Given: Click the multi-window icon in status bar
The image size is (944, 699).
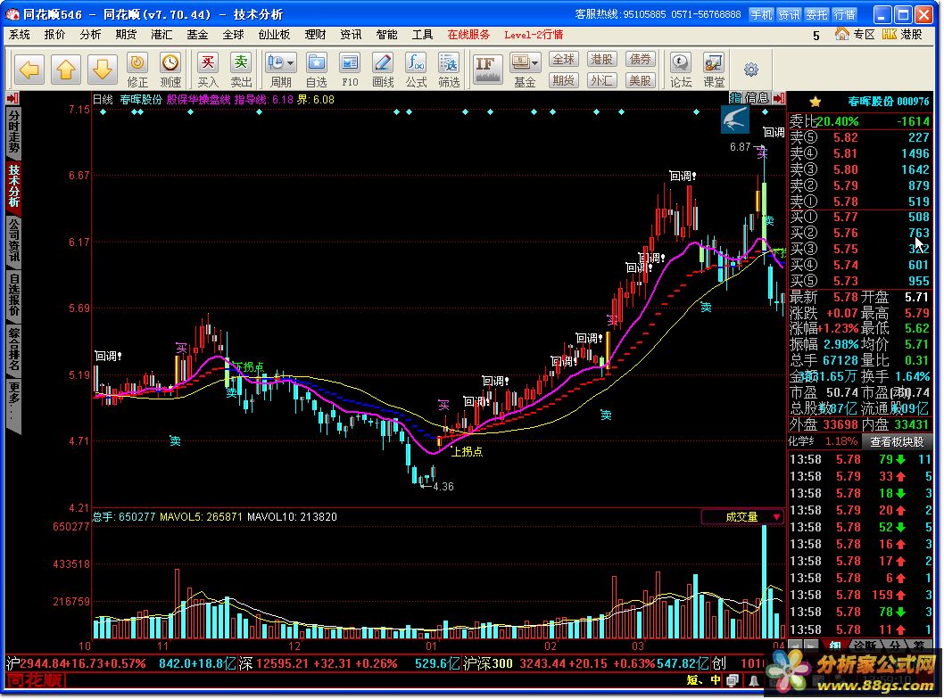Looking at the screenshot, I should (733, 680).
